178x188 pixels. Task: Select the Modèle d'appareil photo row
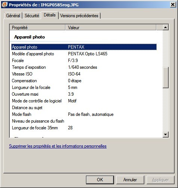[x=84, y=54]
